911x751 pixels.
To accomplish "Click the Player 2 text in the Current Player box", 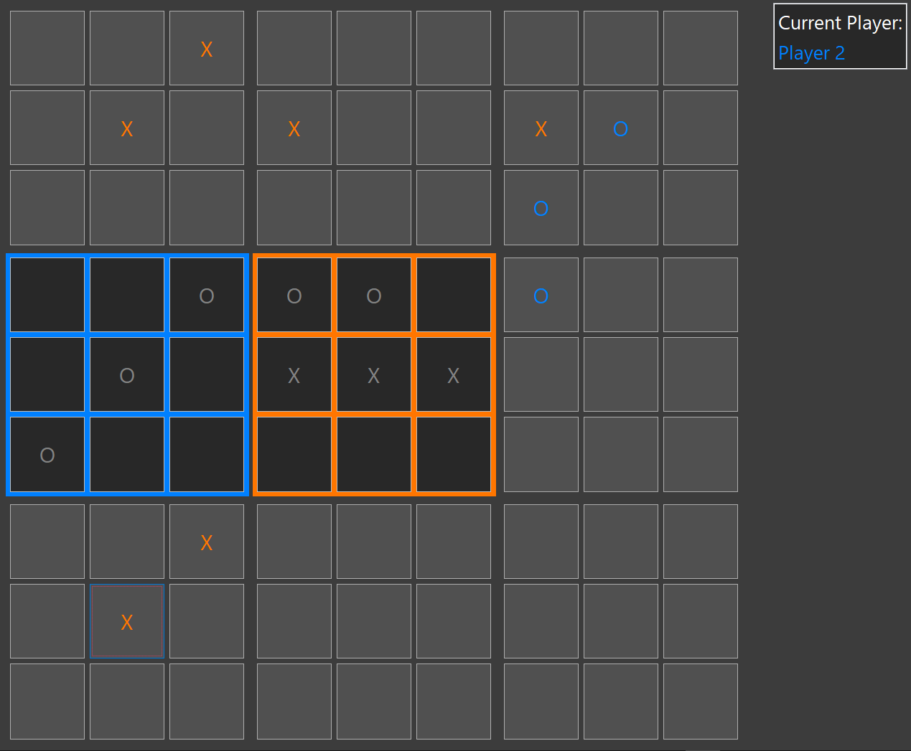I will point(811,53).
